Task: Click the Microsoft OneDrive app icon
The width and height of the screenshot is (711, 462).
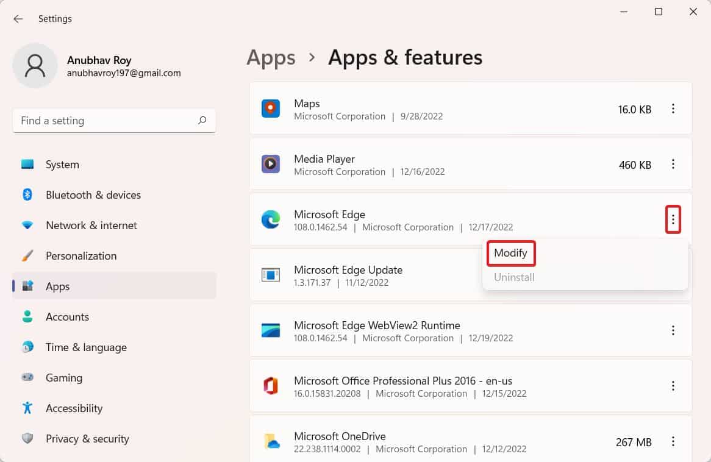Action: [271, 441]
